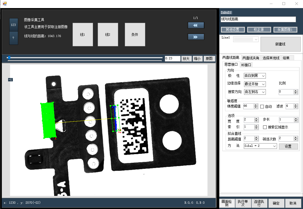The width and height of the screenshot is (303, 209).
Task: Select the 线1 tile
Action: [83, 35]
